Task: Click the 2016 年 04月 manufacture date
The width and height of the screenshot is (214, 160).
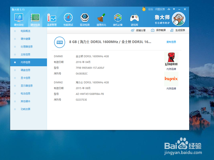Action: [83, 62]
